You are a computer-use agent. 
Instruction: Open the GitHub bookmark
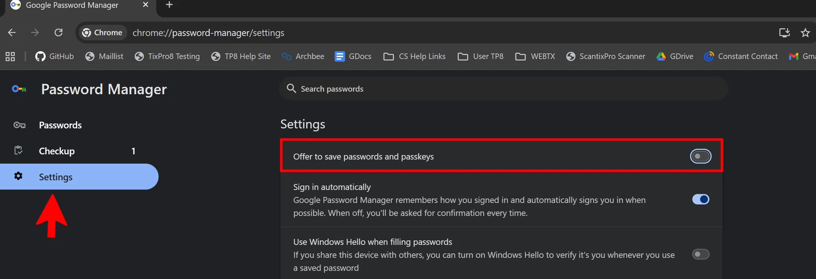click(55, 56)
